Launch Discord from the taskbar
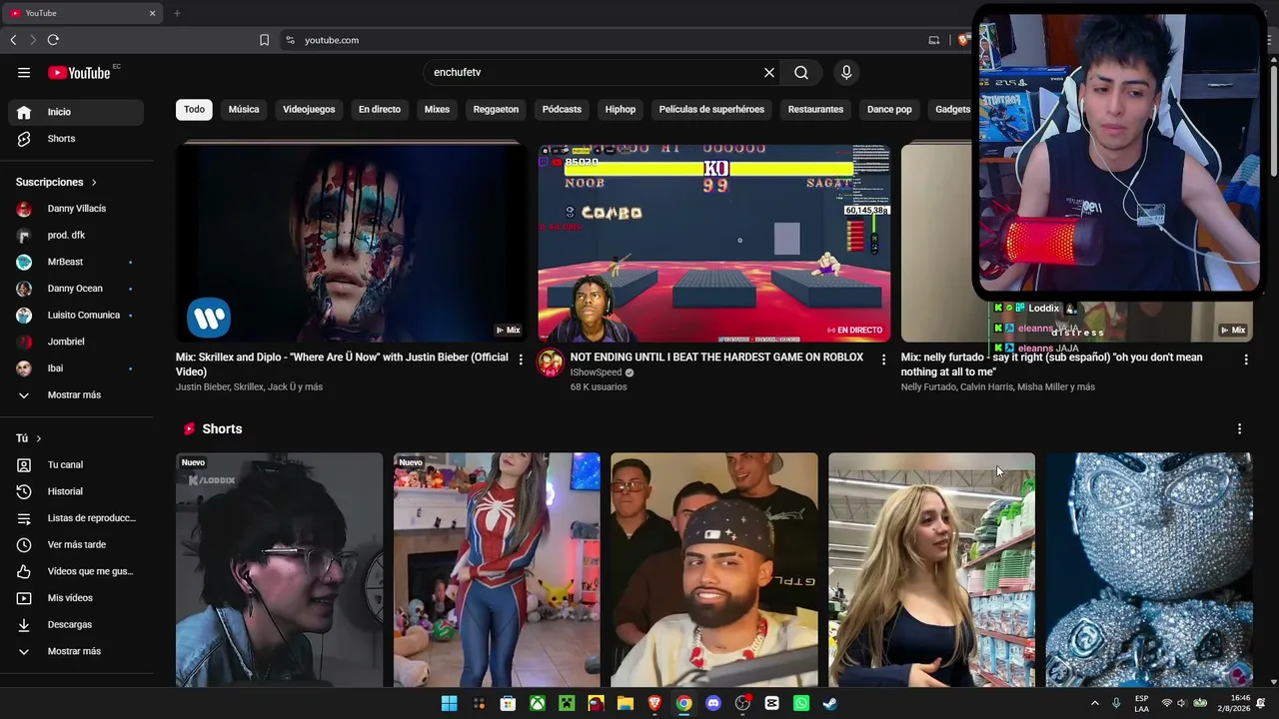Image resolution: width=1279 pixels, height=719 pixels. (713, 703)
